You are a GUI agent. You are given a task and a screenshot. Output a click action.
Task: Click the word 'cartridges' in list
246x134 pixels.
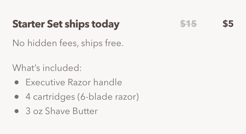(x=54, y=97)
